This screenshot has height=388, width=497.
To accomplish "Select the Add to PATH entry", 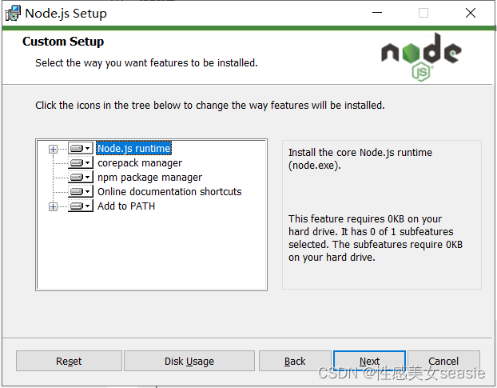I will click(126, 206).
